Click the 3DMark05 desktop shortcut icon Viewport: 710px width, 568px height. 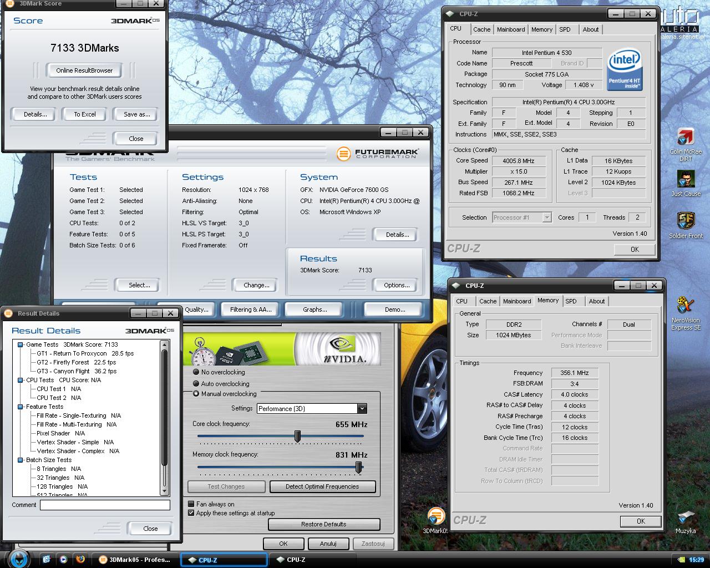(437, 516)
